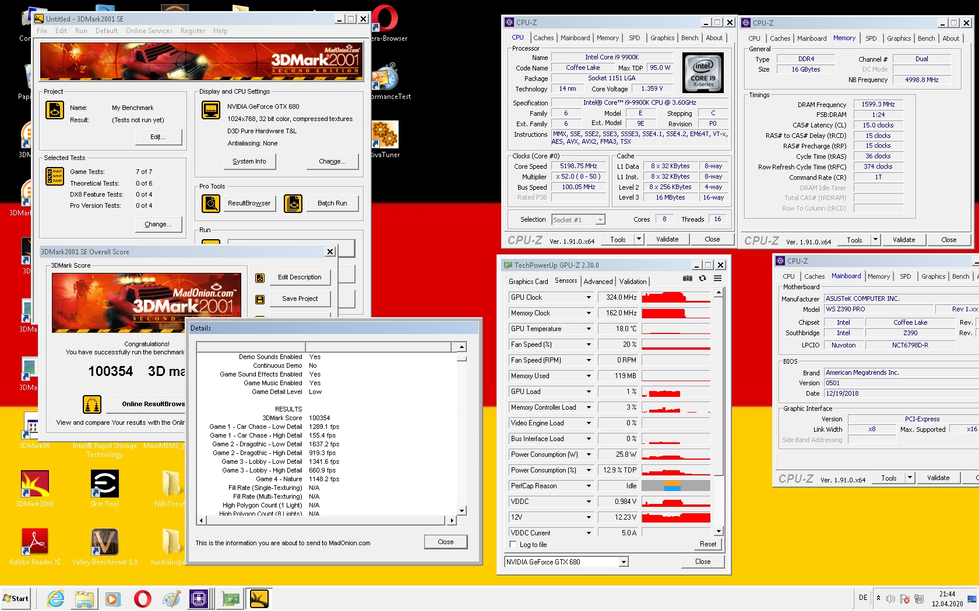Open the GPU-Z hamburger menu
The image size is (979, 611).
(718, 279)
